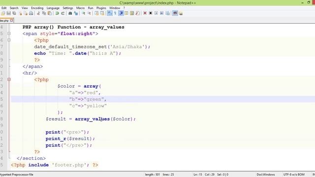Screen dimensions: 315x177
Task: Open the Replace toolbar icon
Action: [x=76, y=13]
